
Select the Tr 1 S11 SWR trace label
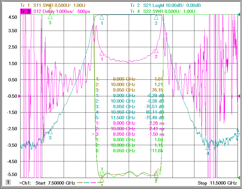(x=53, y=6)
